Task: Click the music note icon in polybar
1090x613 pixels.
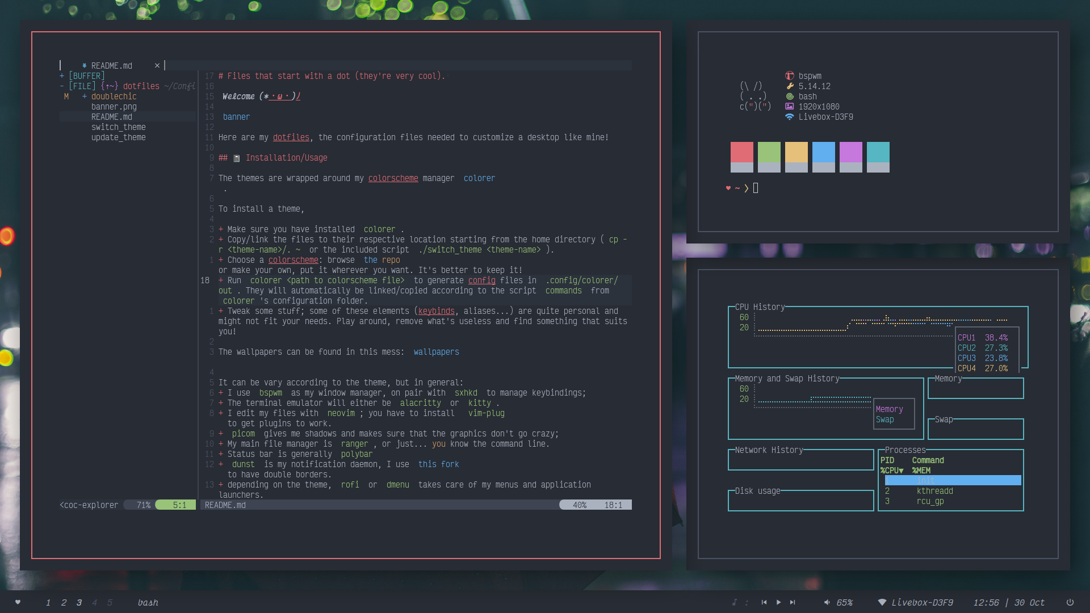Action: (x=734, y=602)
